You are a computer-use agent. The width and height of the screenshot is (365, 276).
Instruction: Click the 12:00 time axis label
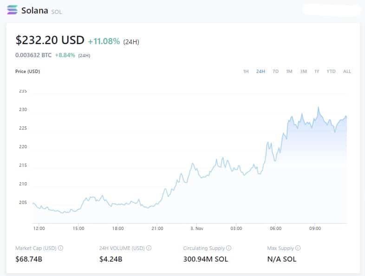[x=39, y=229]
